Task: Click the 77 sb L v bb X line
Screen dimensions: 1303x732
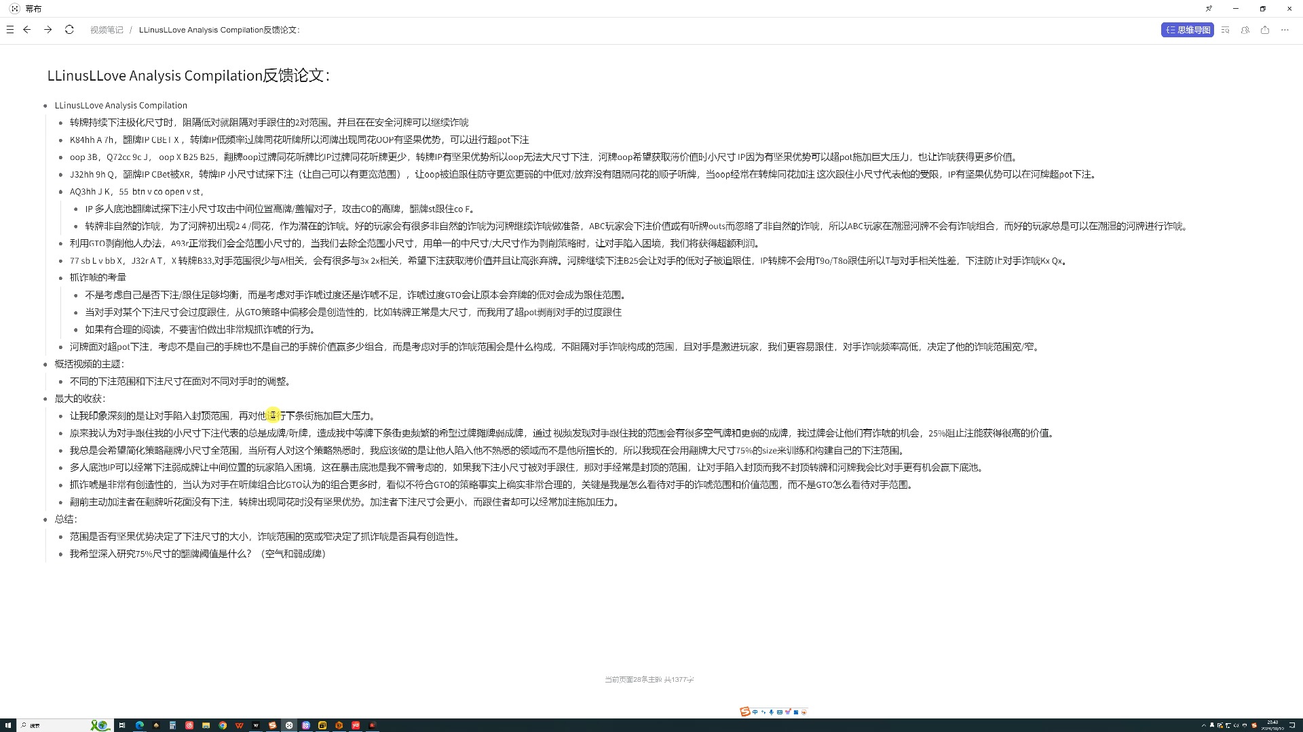Action: point(569,260)
